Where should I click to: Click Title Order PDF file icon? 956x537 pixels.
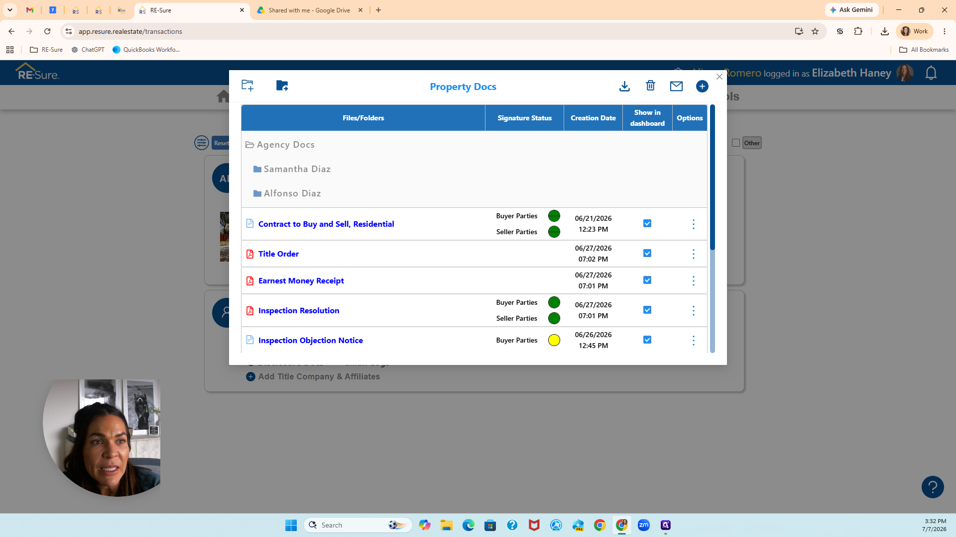(x=250, y=254)
